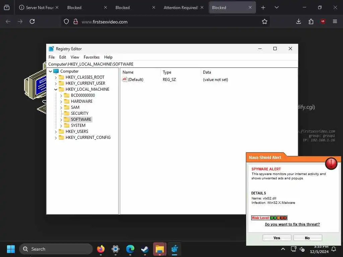Click No in Nava Shield Alert
This screenshot has width=343, height=257.
[307, 238]
